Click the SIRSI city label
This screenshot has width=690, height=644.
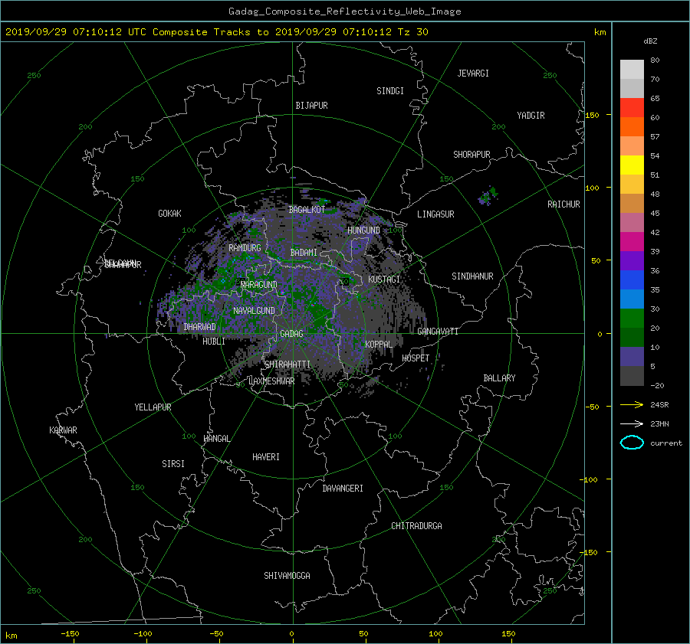173,464
